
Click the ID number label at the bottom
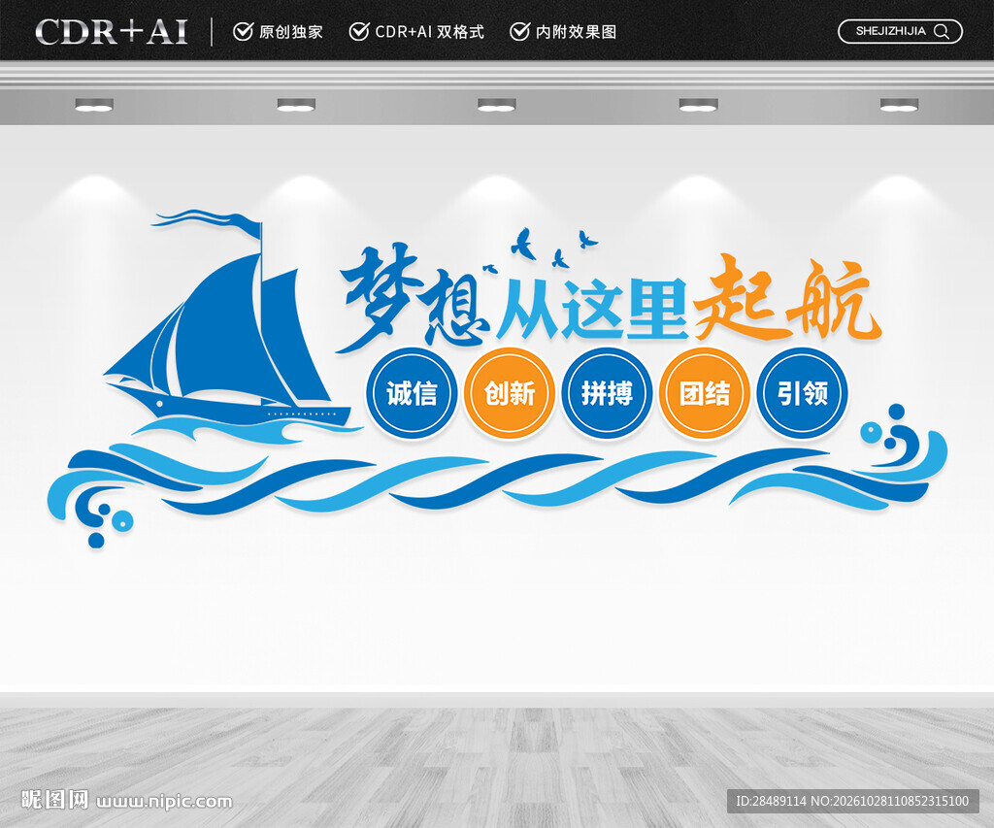click(852, 801)
